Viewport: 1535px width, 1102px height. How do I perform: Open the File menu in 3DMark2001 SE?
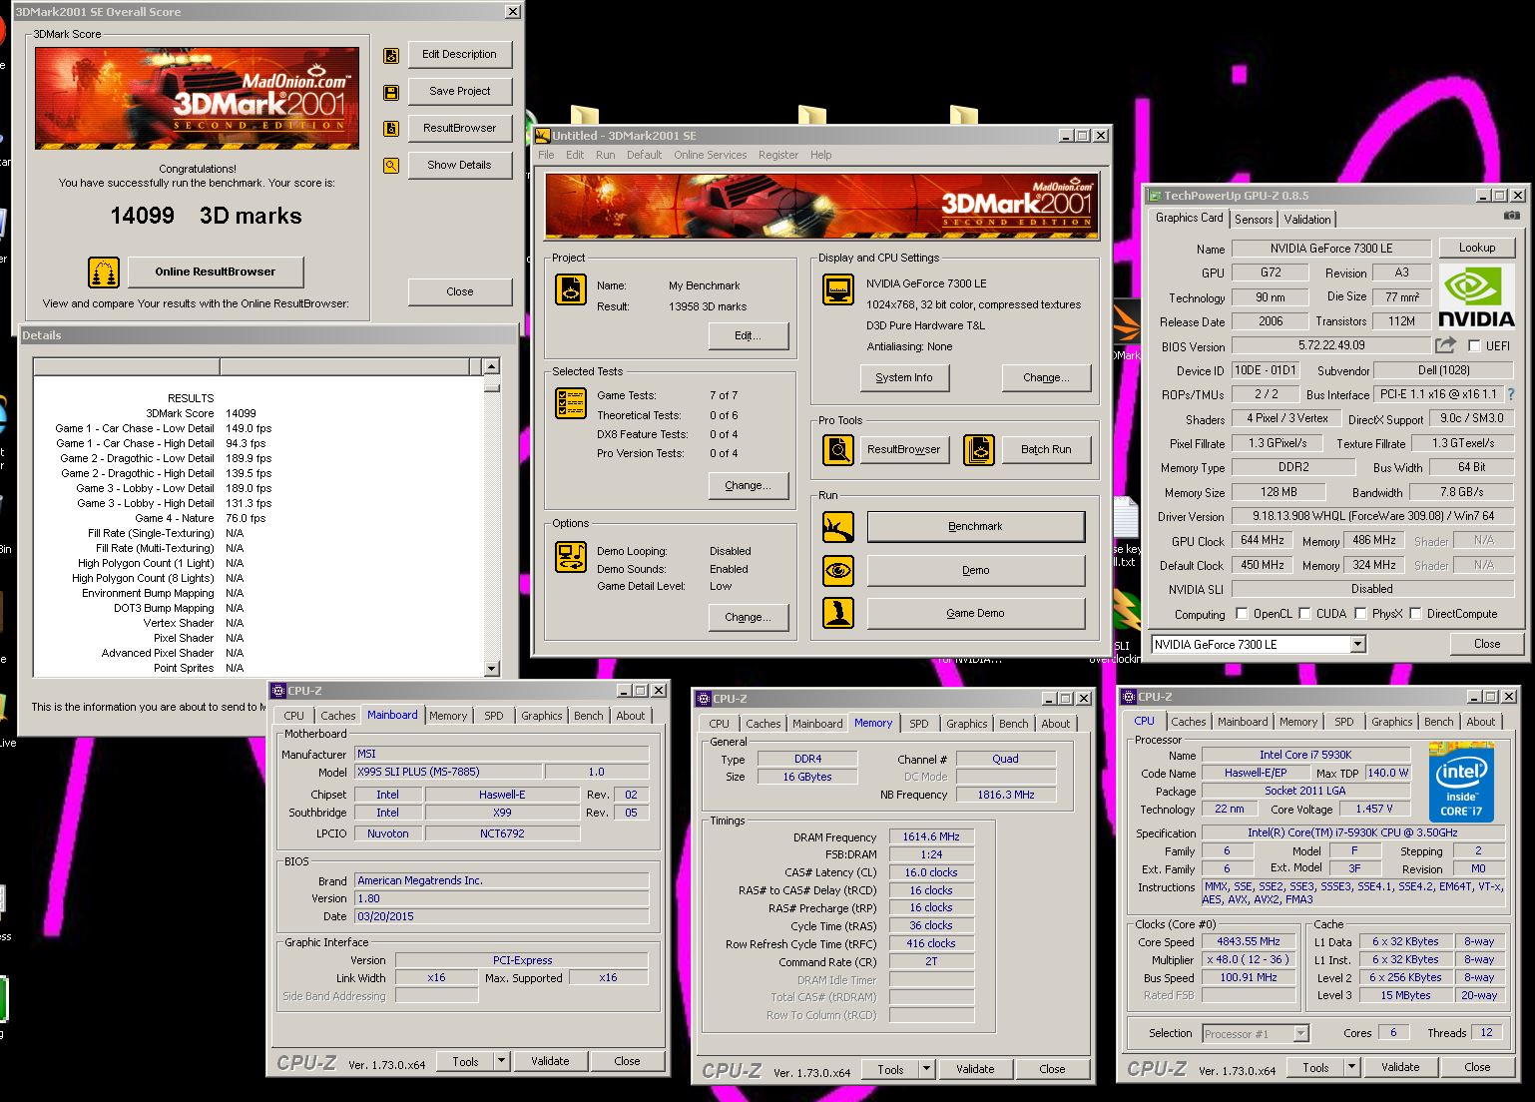(x=546, y=155)
